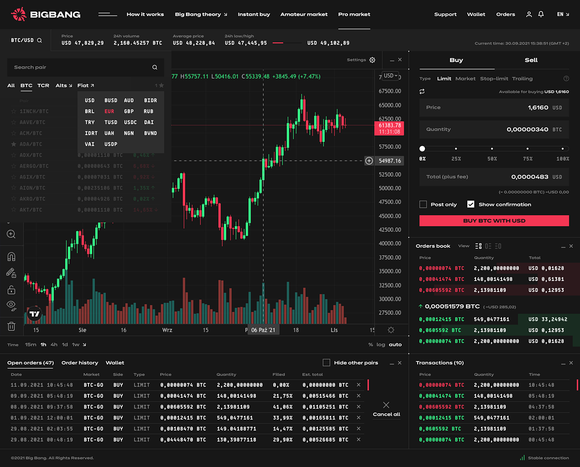Screen dimensions: 580x467
Task: Click the BTC/USD pair search magnifier
Action: click(40, 40)
